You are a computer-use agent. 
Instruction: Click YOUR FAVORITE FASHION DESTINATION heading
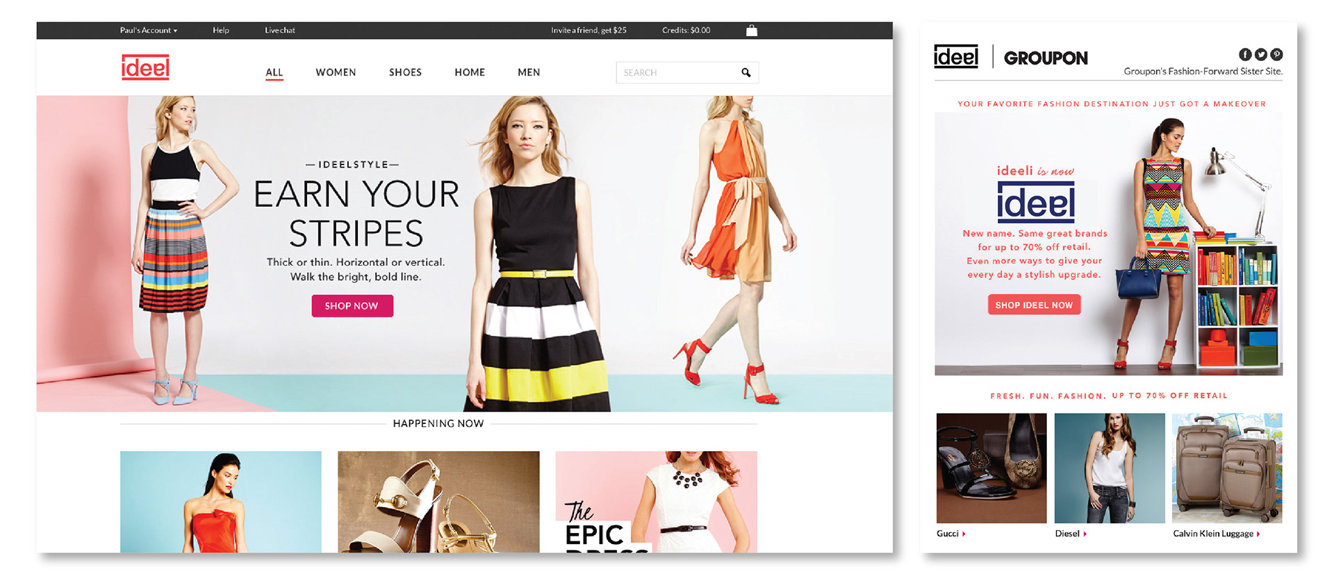coord(1112,104)
